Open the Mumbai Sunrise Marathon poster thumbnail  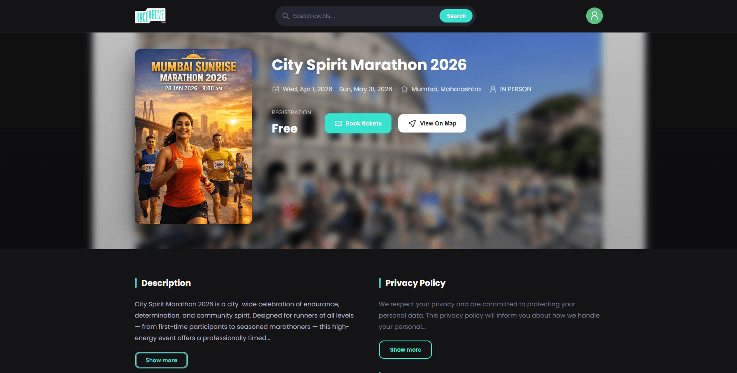(193, 137)
